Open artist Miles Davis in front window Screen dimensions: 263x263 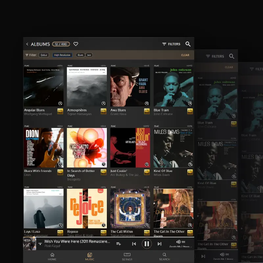(162, 175)
